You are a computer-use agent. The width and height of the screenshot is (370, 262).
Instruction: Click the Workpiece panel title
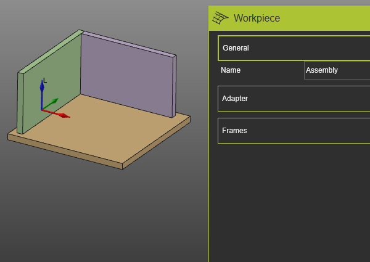(257, 18)
